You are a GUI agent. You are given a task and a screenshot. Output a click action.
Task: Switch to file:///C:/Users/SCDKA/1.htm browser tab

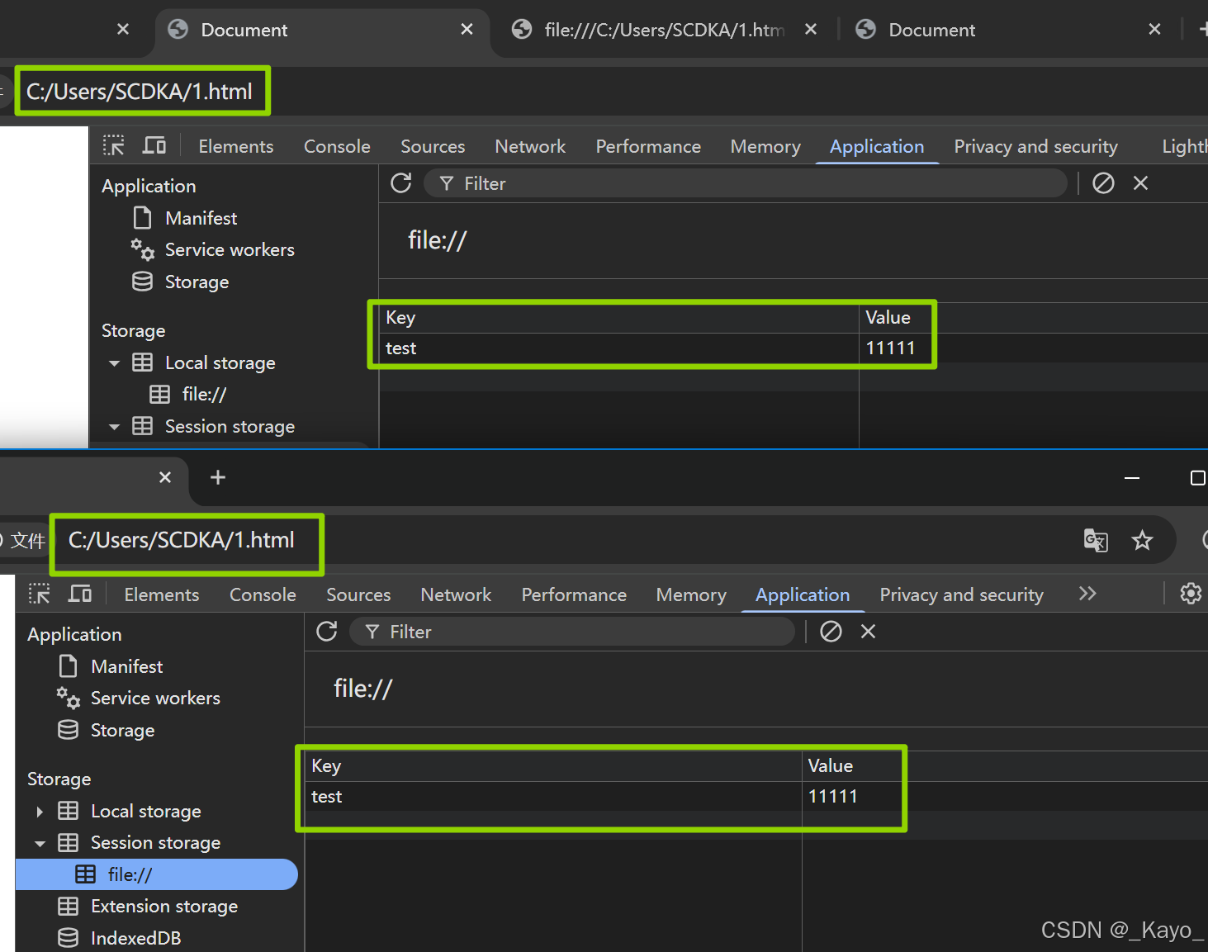pos(665,30)
